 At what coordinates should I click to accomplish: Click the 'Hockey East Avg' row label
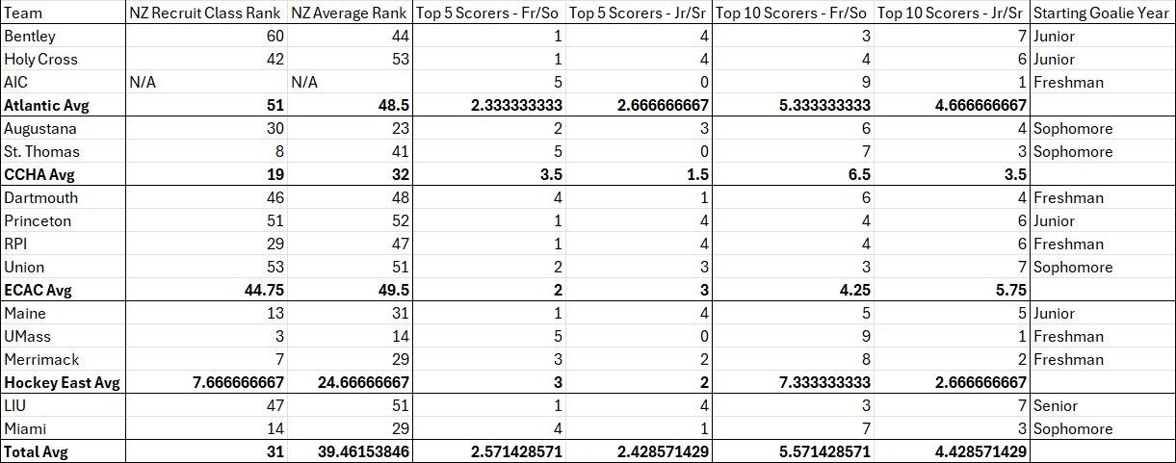click(63, 383)
